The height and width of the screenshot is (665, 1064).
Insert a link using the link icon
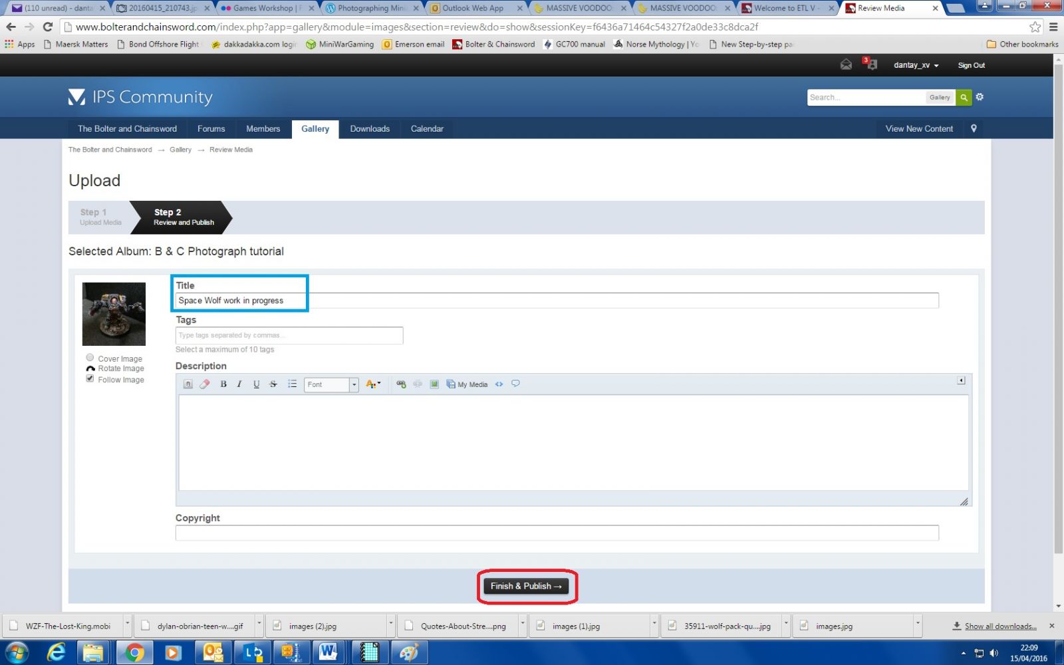point(401,384)
